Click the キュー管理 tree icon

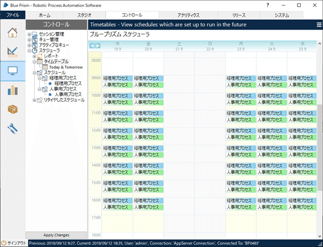pos(34,39)
